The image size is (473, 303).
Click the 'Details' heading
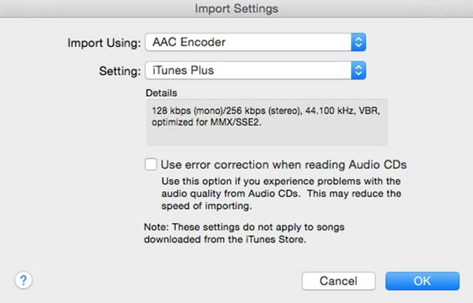[161, 93]
